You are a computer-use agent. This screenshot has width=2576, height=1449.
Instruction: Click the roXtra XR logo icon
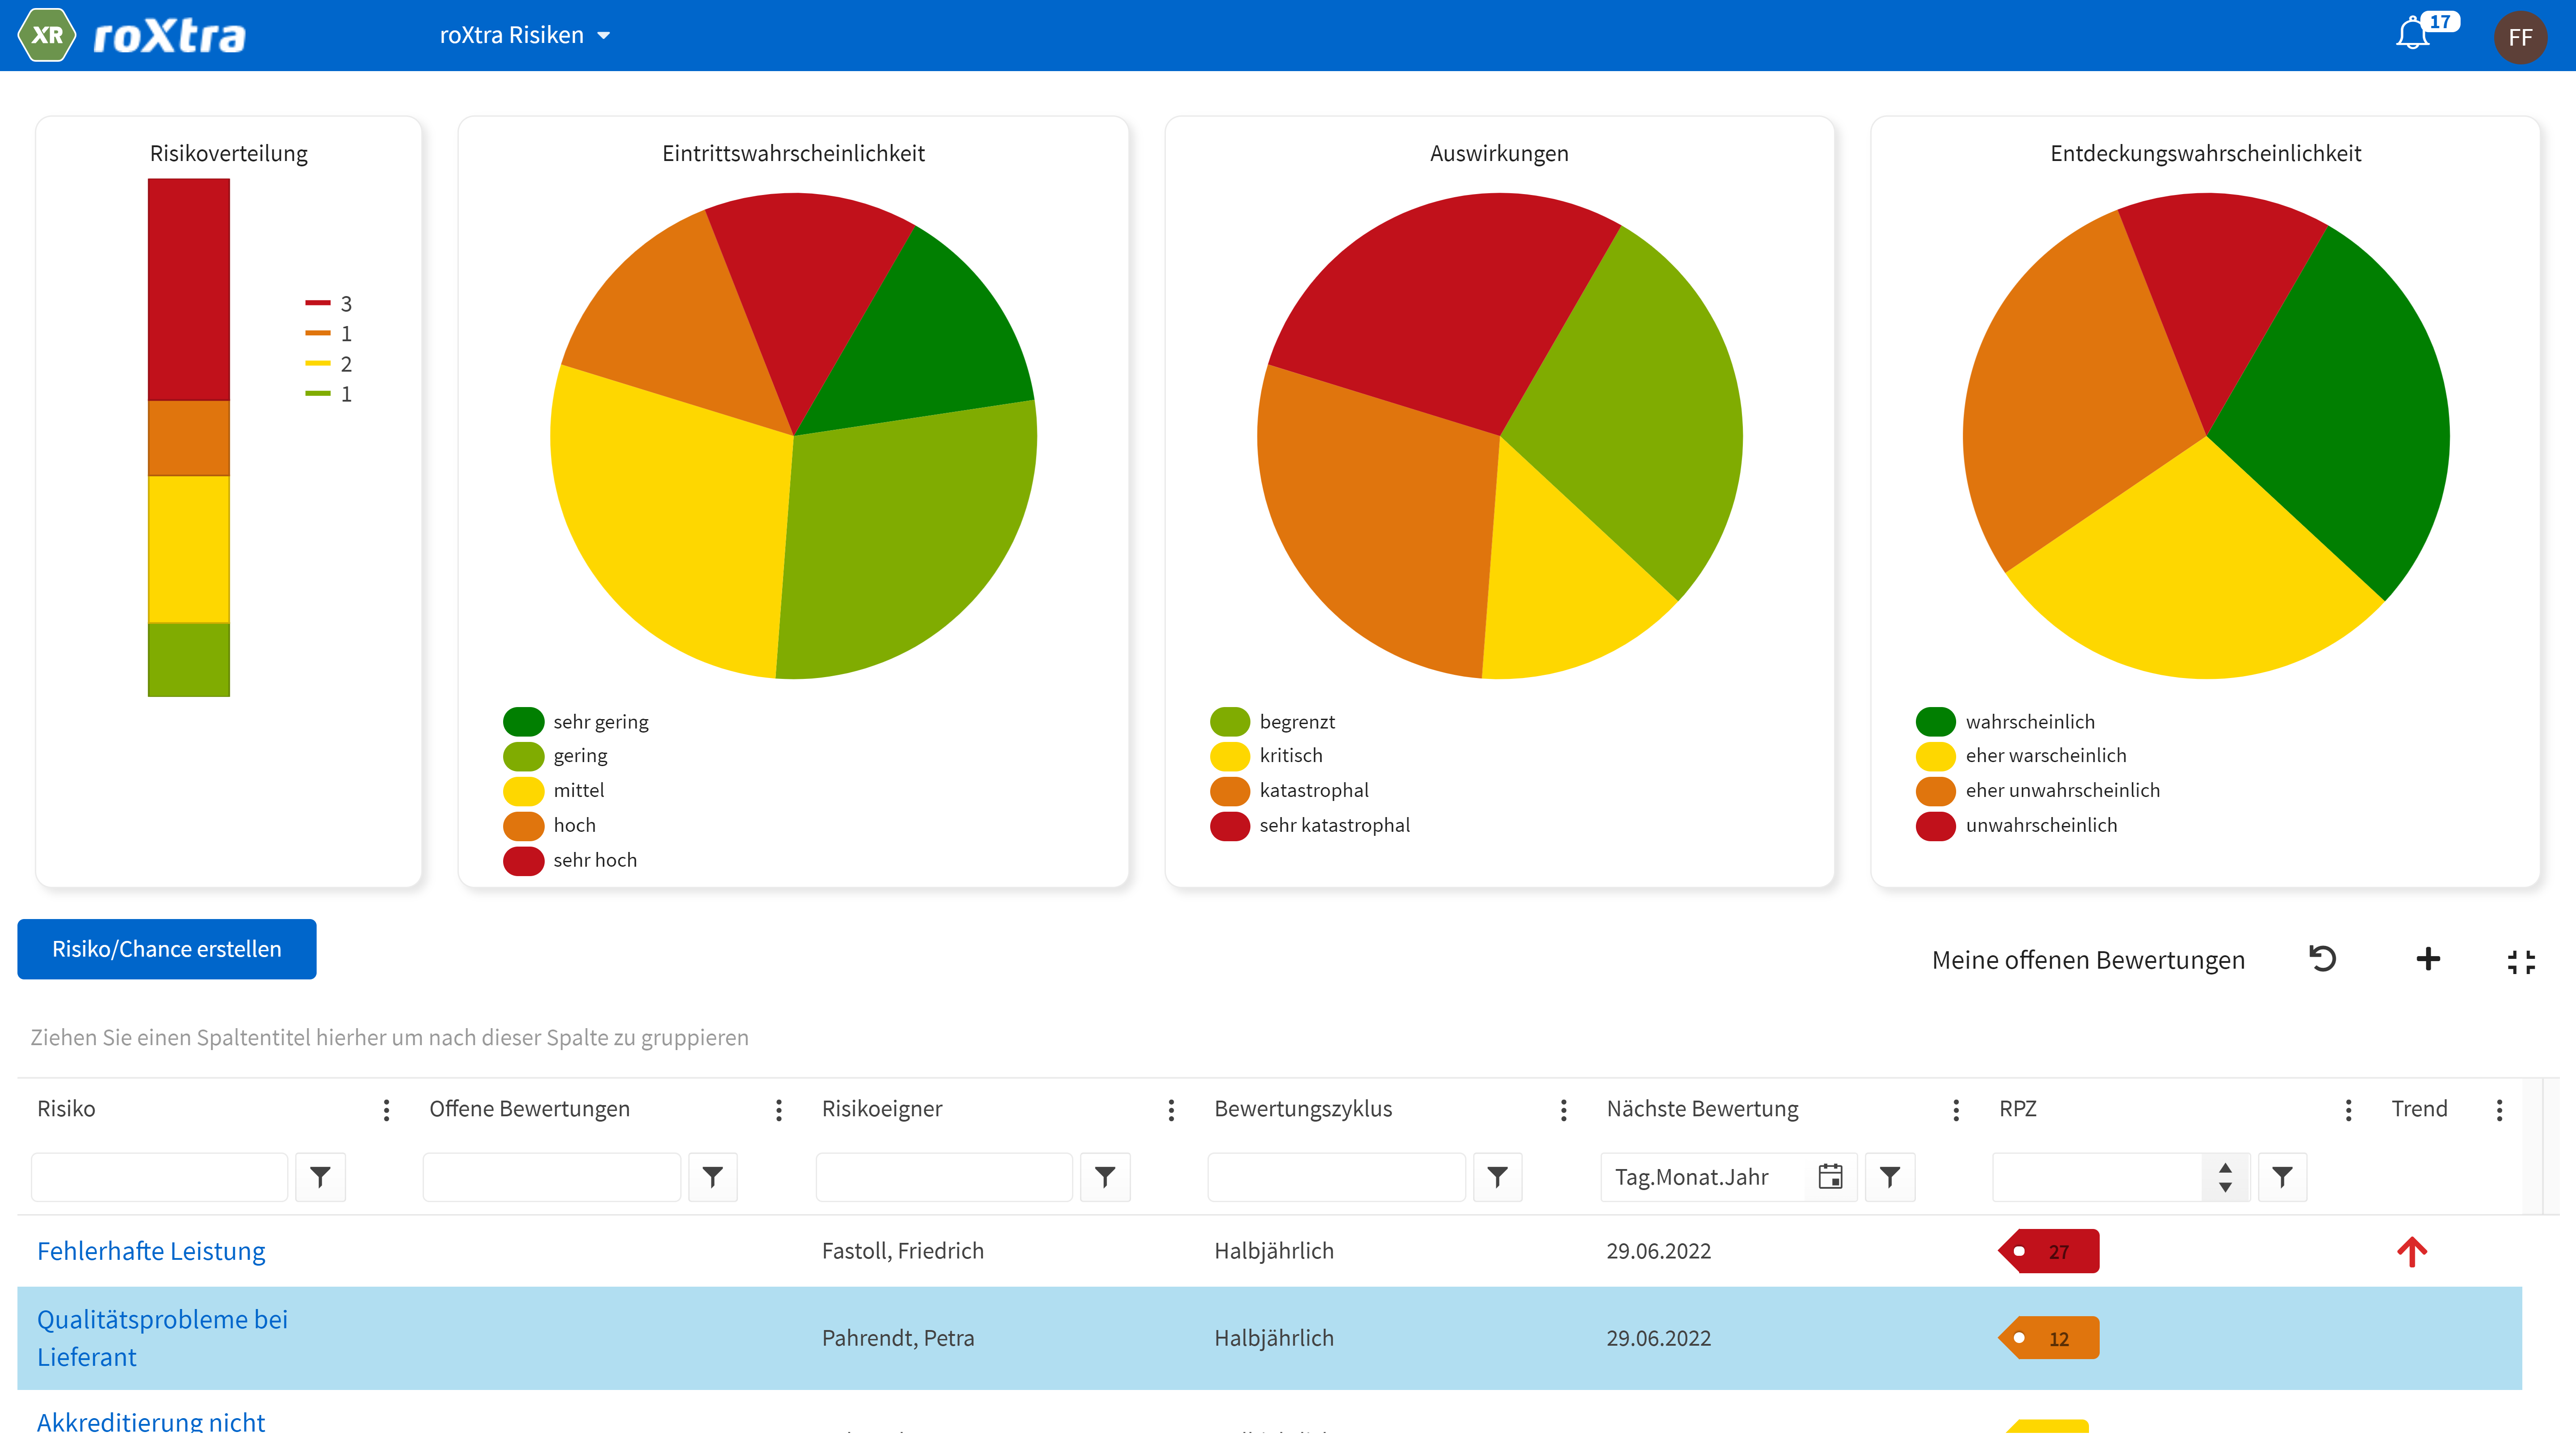47,35
